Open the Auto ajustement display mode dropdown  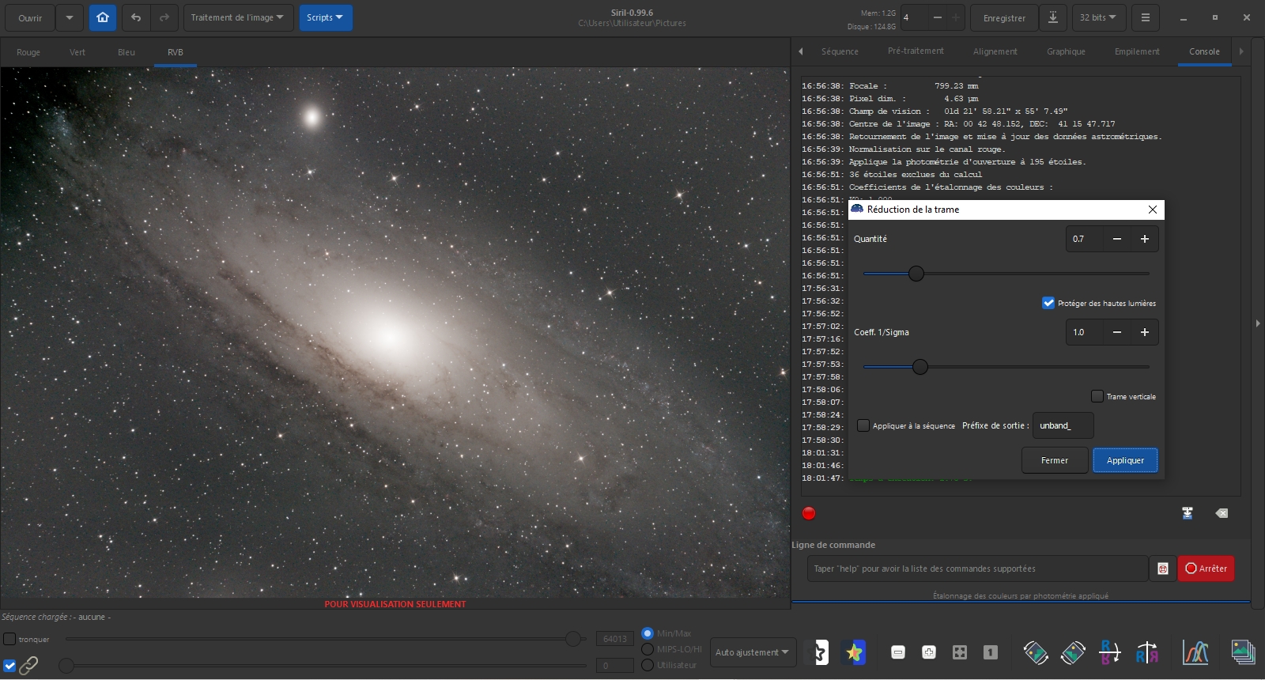752,652
